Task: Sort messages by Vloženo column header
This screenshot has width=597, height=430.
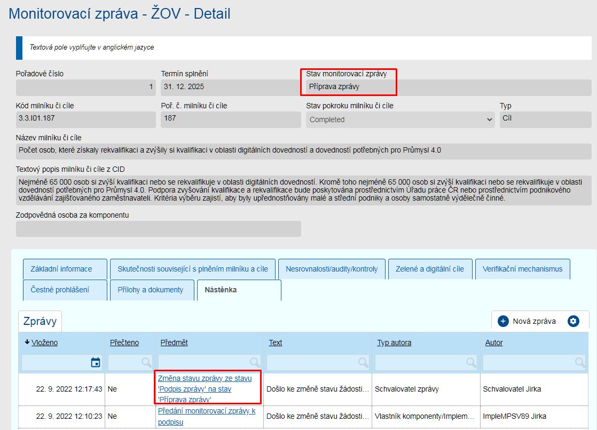Action: [44, 343]
